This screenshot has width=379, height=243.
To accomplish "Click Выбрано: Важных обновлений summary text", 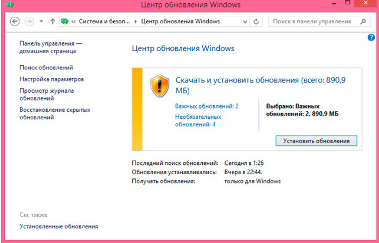I will pyautogui.click(x=302, y=110).
